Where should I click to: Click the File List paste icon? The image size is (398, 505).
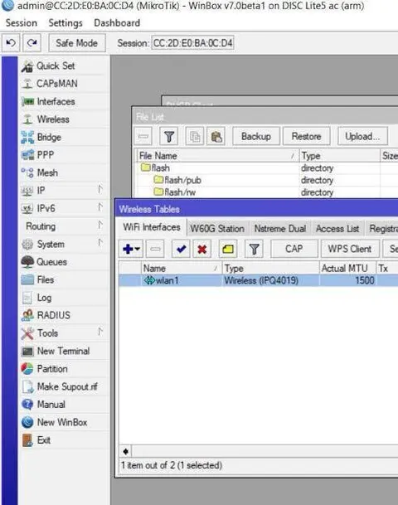[x=216, y=137]
